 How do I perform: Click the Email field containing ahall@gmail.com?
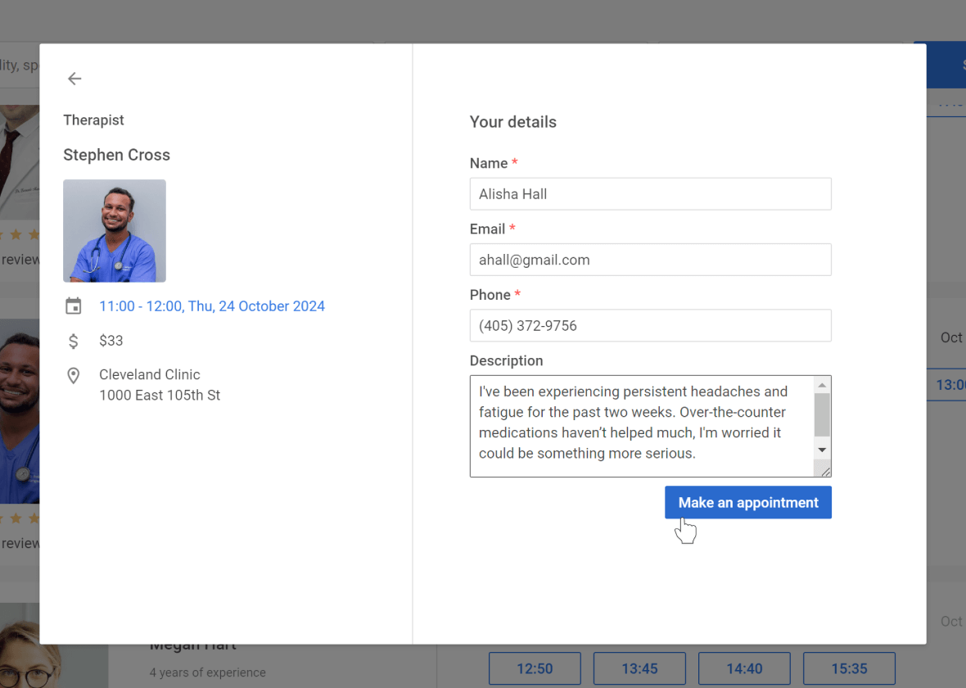(650, 260)
